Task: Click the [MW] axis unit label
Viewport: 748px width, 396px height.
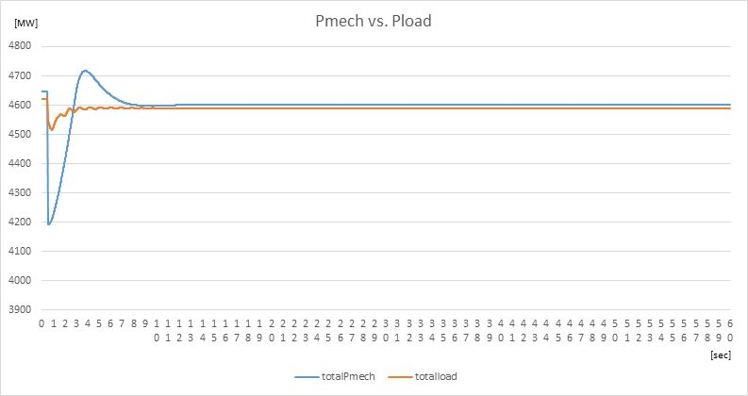Action: [25, 24]
